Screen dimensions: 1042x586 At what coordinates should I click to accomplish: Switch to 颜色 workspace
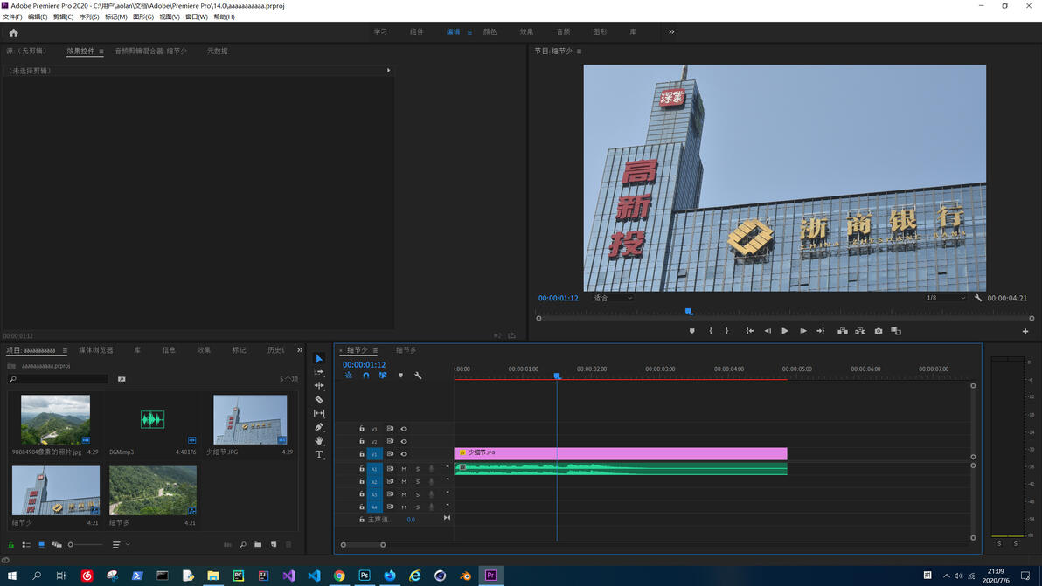pyautogui.click(x=490, y=31)
